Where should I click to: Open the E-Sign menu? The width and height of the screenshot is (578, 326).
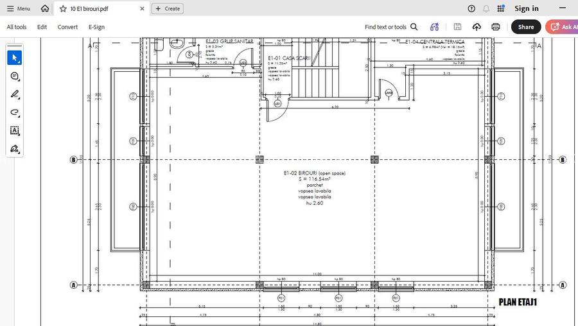coord(96,27)
